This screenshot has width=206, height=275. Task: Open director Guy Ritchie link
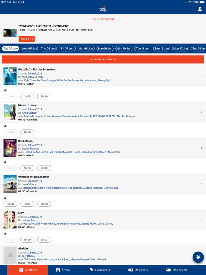(x=29, y=256)
